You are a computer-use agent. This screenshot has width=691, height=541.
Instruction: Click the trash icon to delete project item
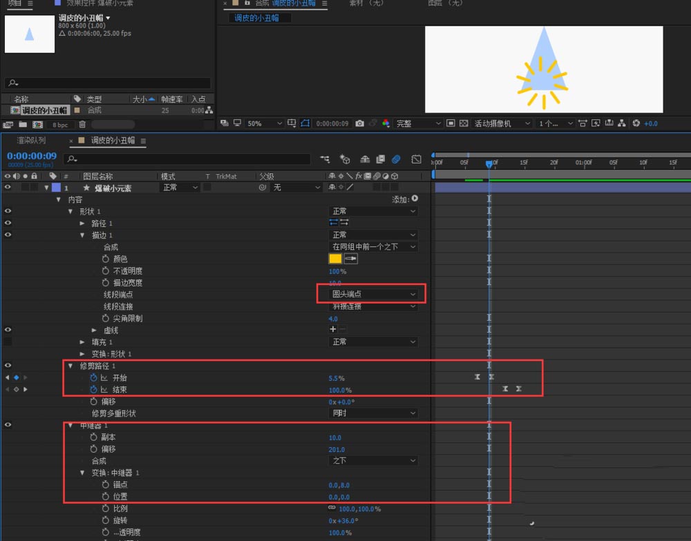coord(82,124)
